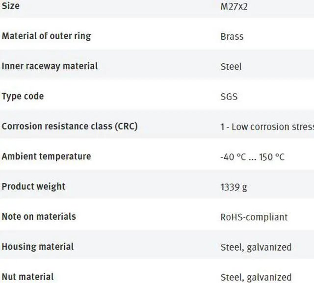
Task: Click the Type code label
Action: pos(23,96)
